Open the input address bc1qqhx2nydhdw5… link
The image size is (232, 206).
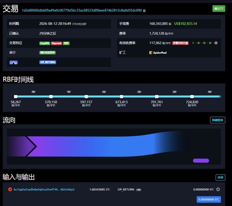[44, 189]
